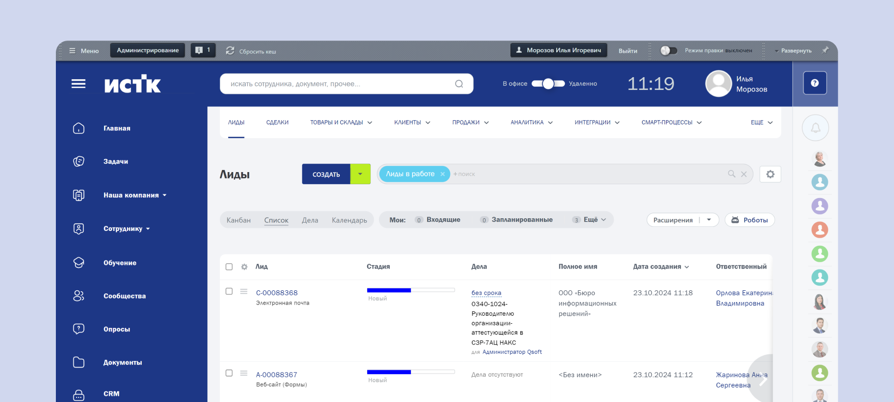The width and height of the screenshot is (894, 402).
Task: Open the table column settings gear
Action: [244, 267]
